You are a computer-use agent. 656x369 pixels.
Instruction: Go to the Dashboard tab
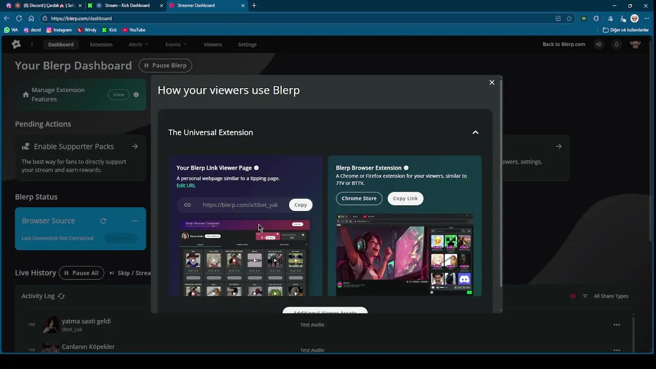(x=61, y=44)
